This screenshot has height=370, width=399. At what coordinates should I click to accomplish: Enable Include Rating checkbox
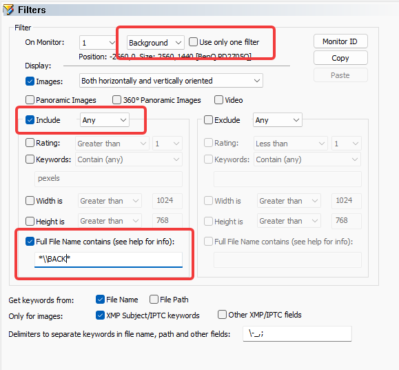[x=30, y=143]
